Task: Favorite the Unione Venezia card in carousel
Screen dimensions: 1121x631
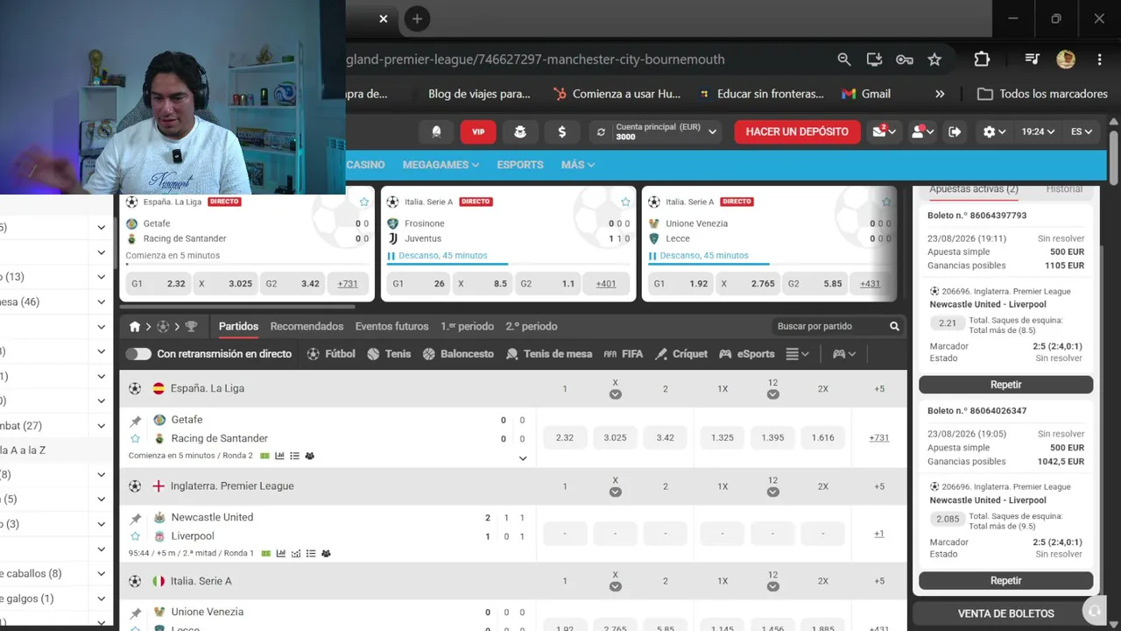Action: tap(886, 202)
